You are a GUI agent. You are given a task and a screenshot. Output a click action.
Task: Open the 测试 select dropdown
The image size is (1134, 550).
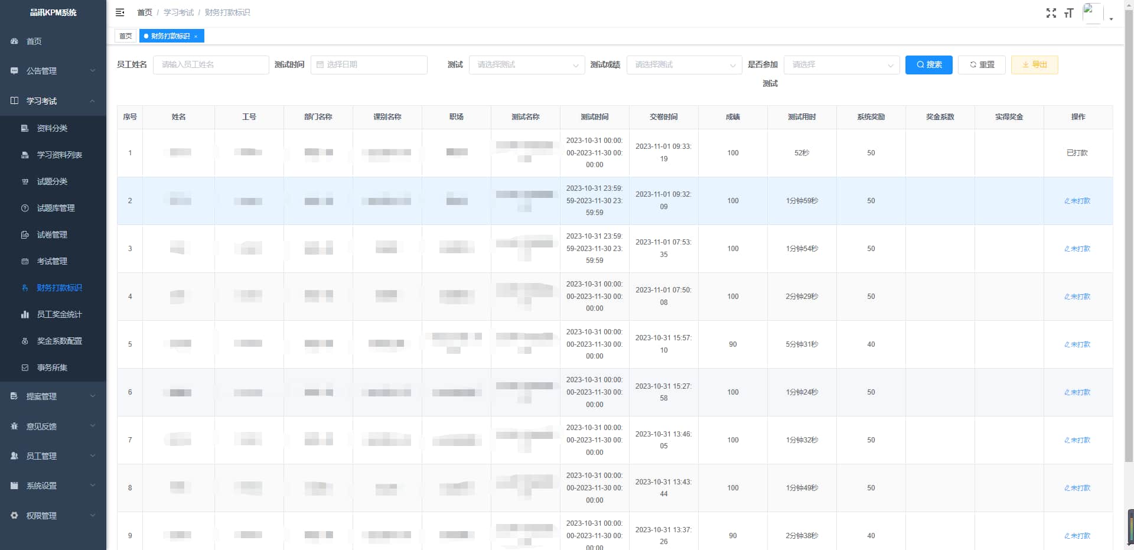[x=527, y=65]
